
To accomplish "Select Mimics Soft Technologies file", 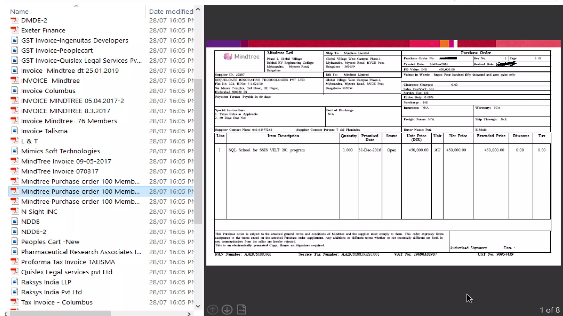I will pyautogui.click(x=60, y=151).
